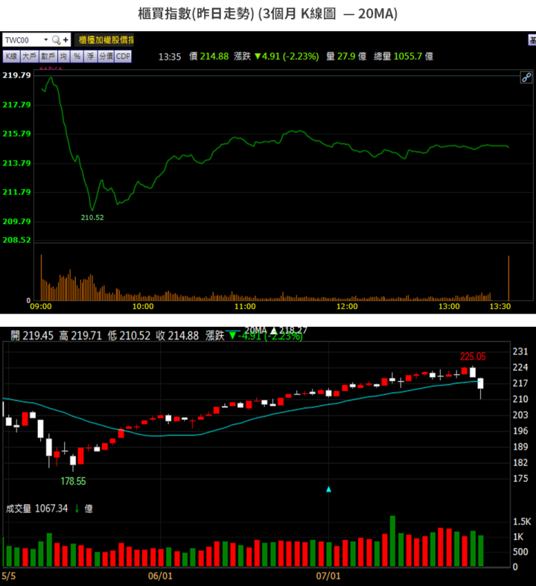
Task: Click the yellow 櫃檯加權股價指 index name label
Action: [x=106, y=40]
